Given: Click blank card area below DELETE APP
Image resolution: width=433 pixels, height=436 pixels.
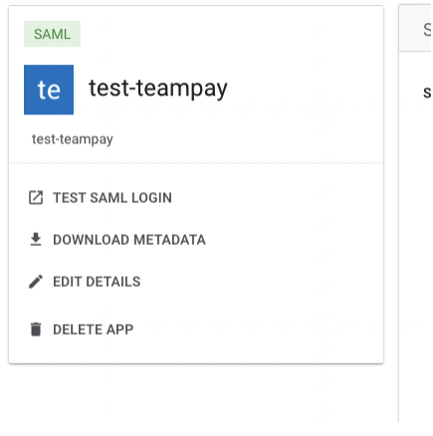Looking at the screenshot, I should pyautogui.click(x=196, y=351).
